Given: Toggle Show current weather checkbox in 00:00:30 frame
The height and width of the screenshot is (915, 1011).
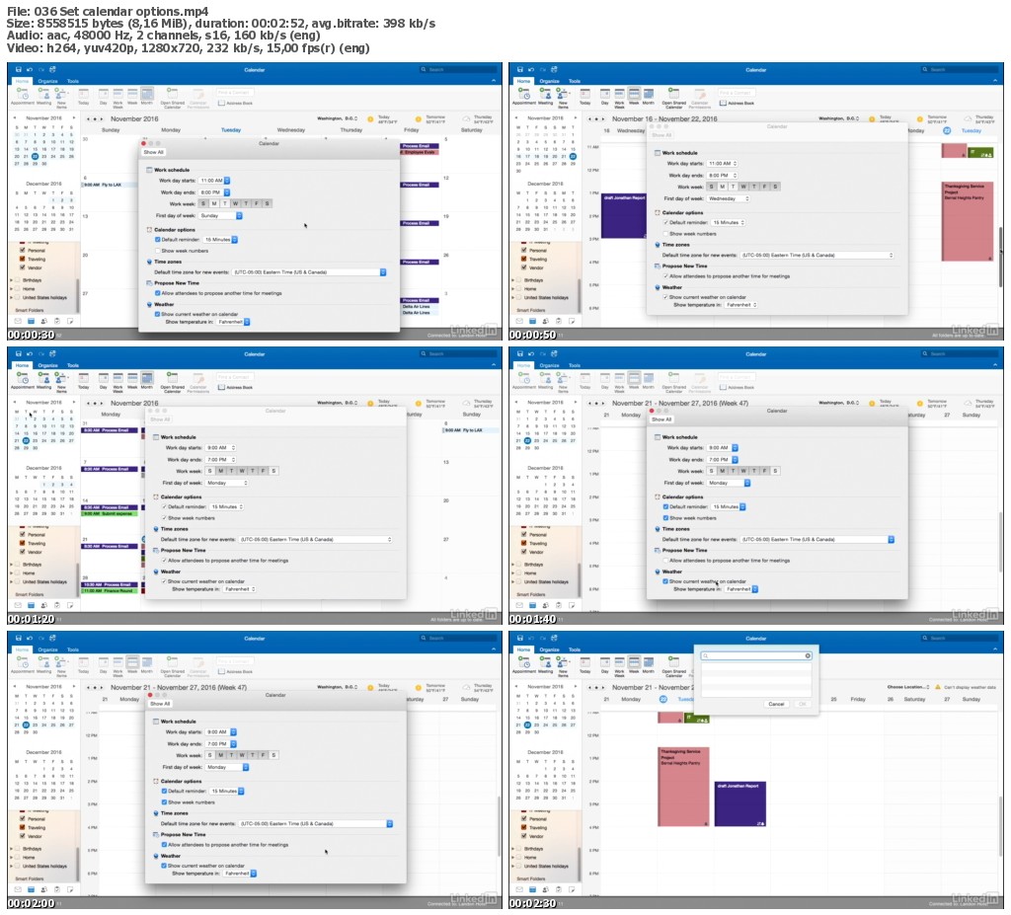Looking at the screenshot, I should pos(157,314).
